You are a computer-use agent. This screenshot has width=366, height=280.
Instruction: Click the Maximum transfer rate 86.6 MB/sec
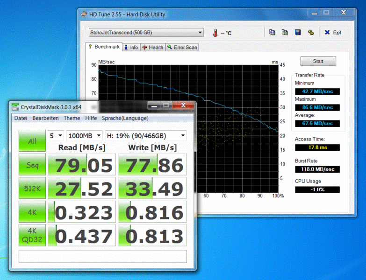tap(317, 107)
